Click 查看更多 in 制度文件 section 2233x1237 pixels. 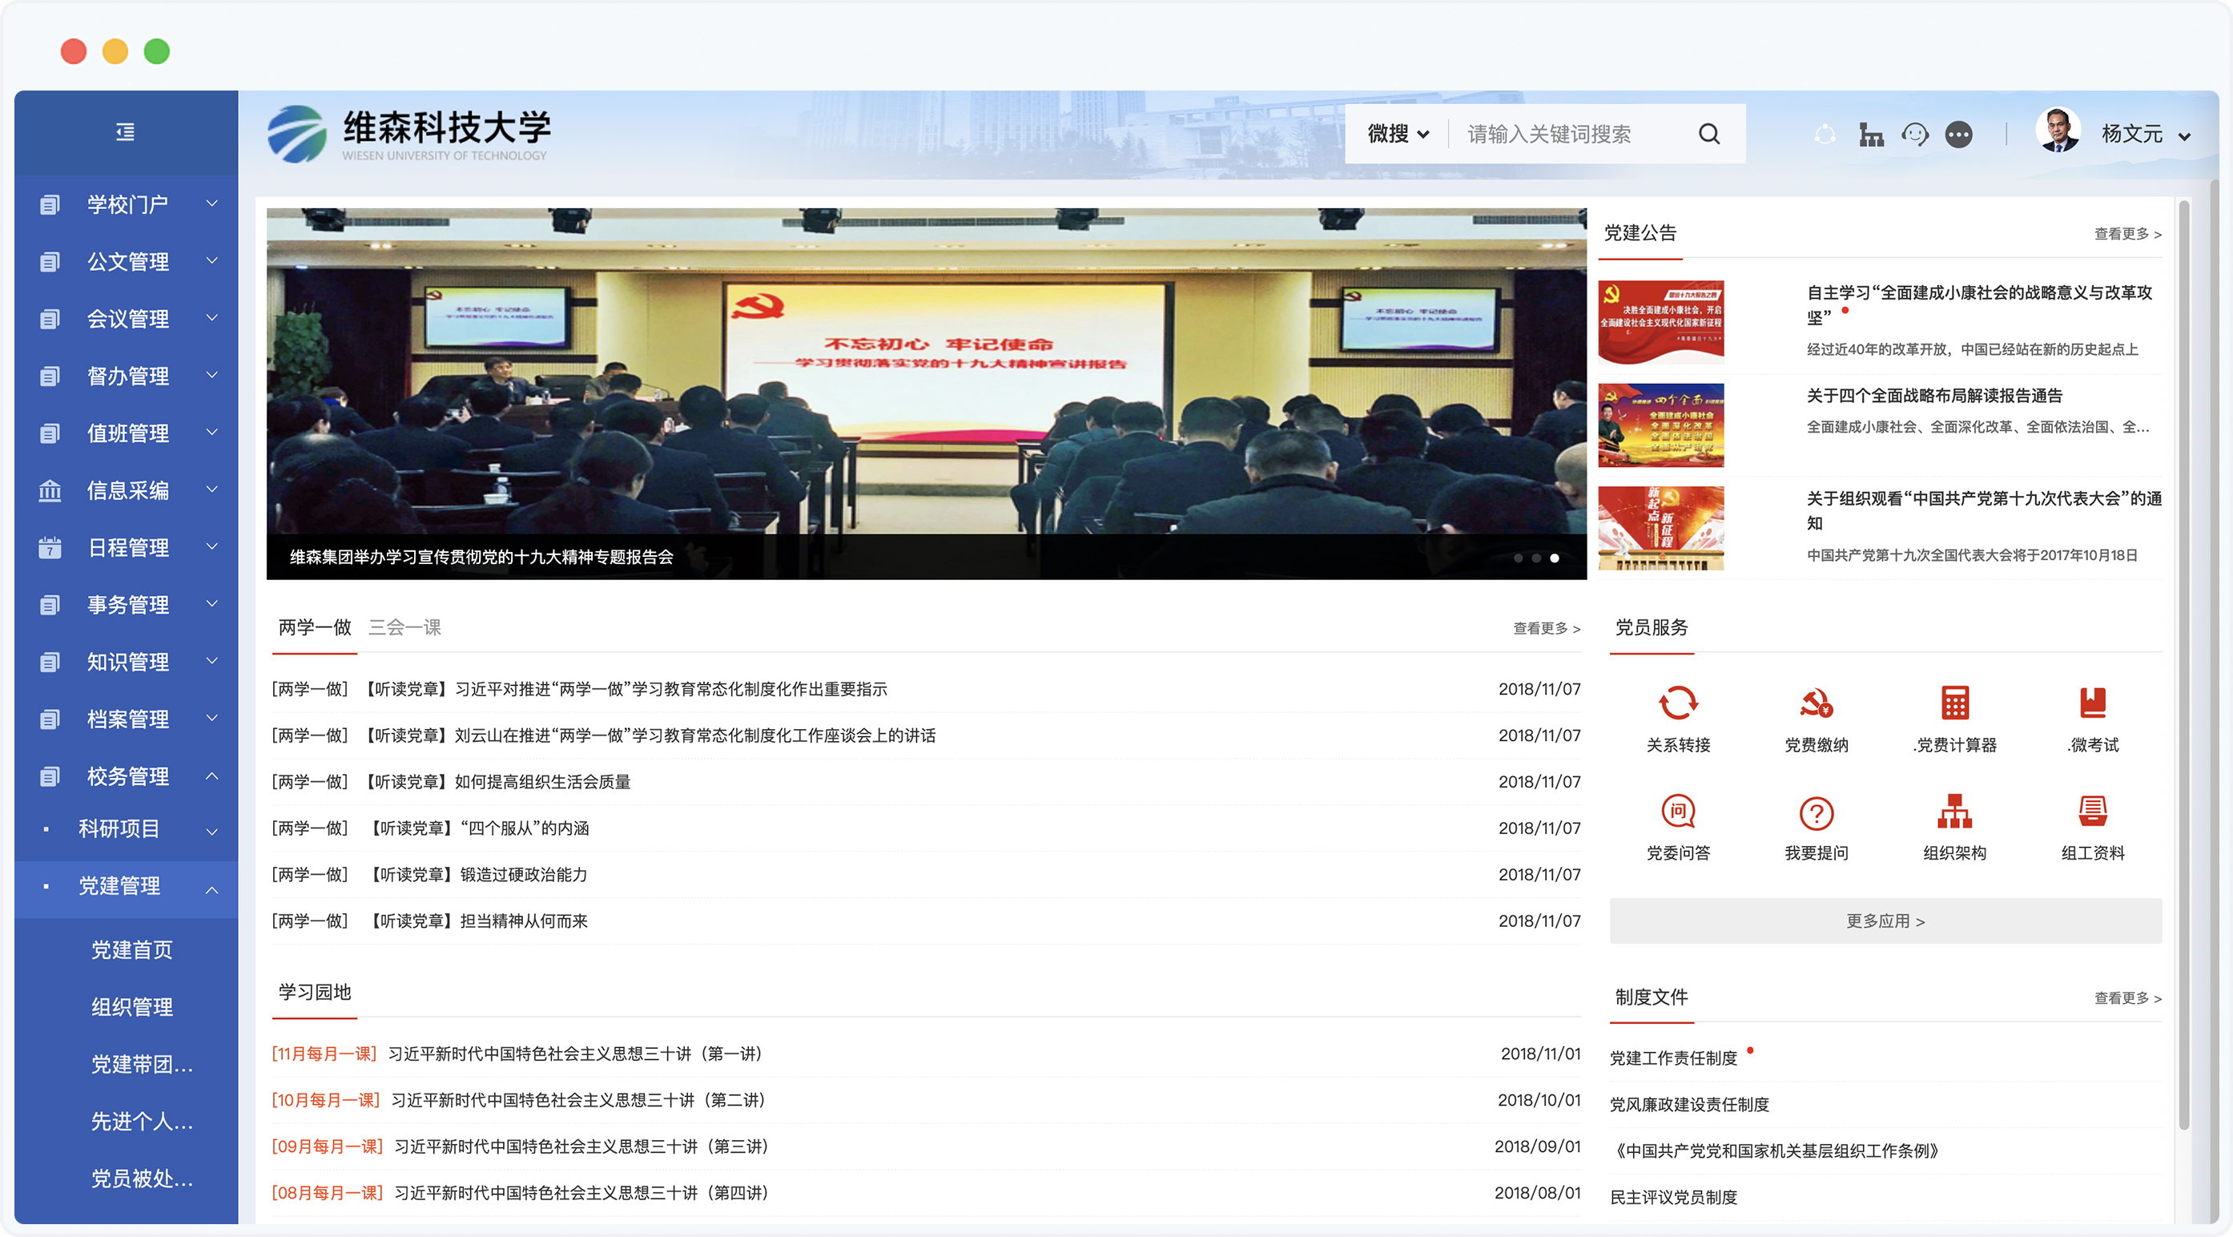(2127, 998)
